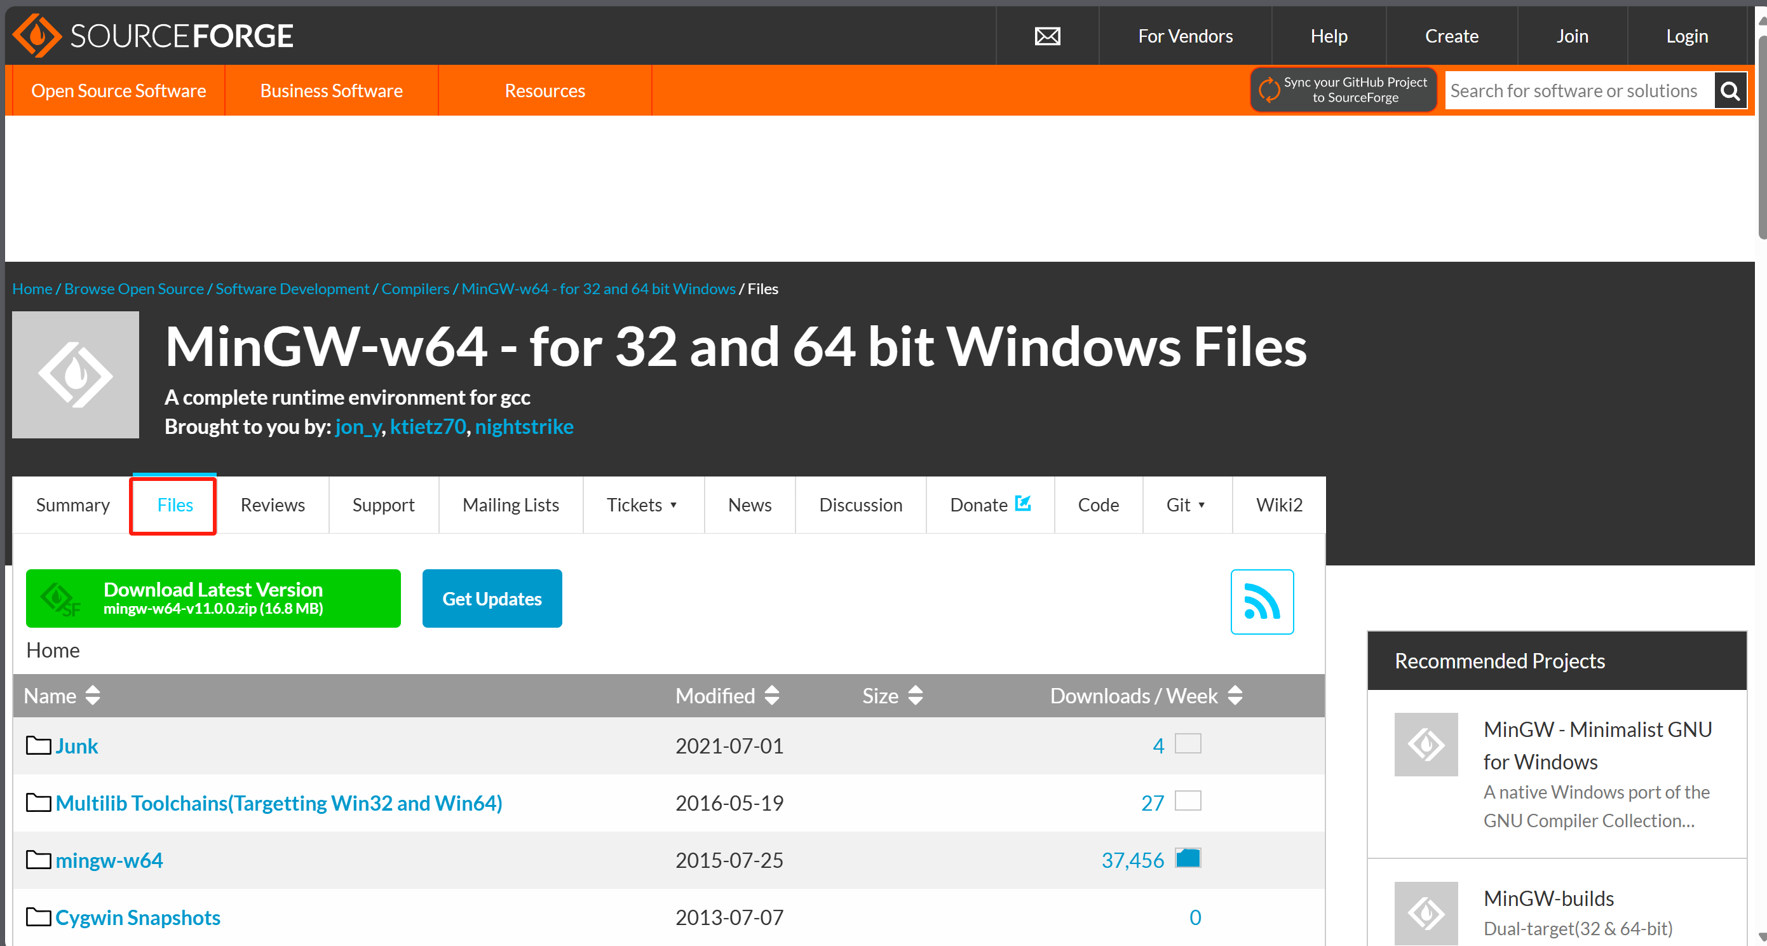Click Download Latest Version button
1767x946 pixels.
(213, 597)
